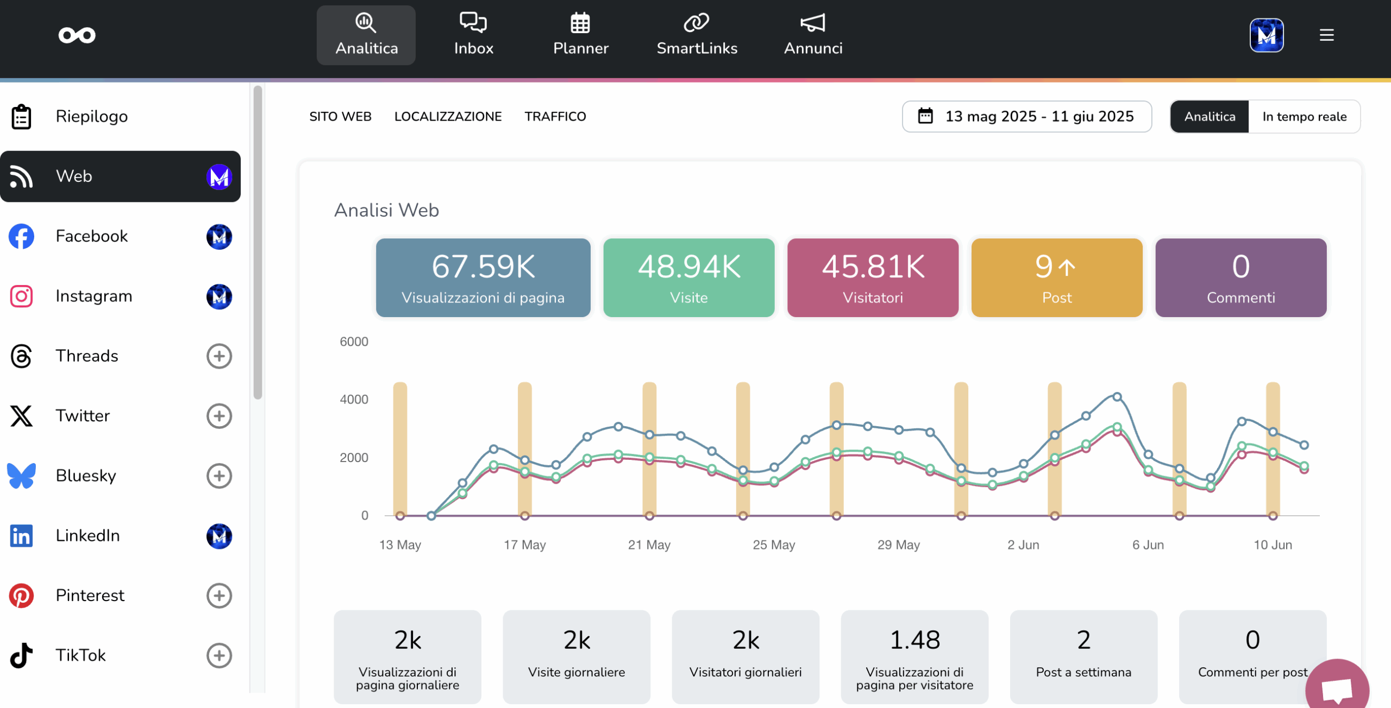This screenshot has height=708, width=1391.
Task: Click the yellow Post metric card
Action: 1056,277
